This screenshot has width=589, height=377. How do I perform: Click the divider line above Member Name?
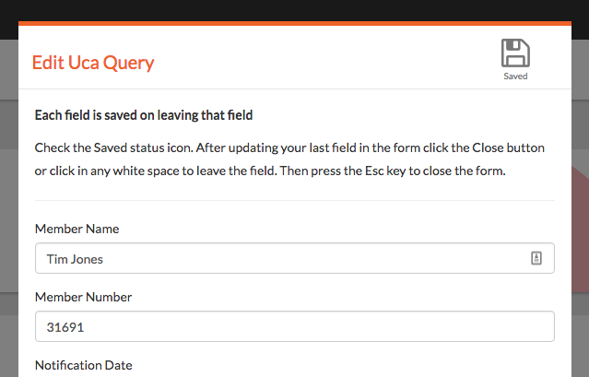[295, 200]
